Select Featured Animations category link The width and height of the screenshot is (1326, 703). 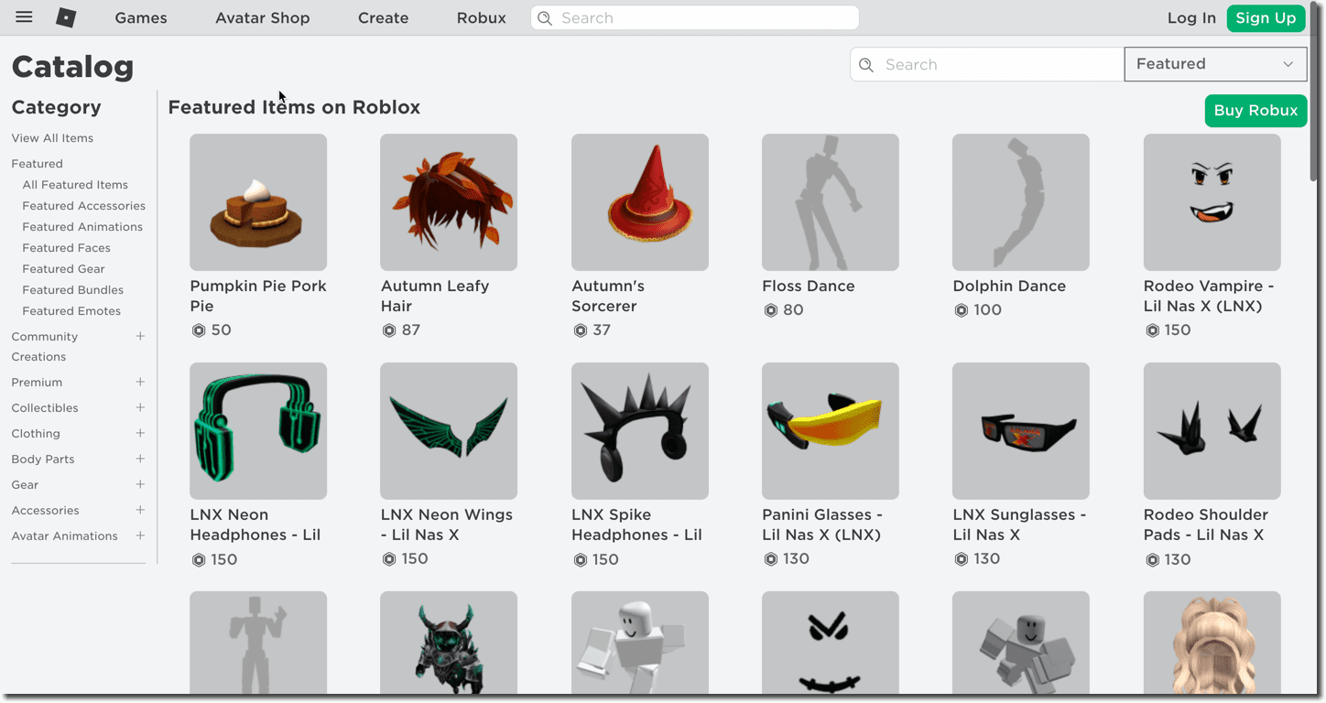click(82, 227)
